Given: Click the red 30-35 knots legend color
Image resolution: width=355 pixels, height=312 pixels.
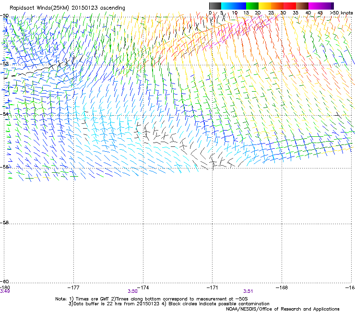Looking at the screenshot, I should [290, 6].
